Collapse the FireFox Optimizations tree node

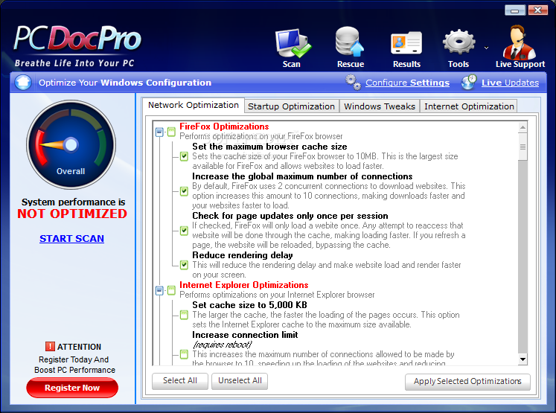click(x=159, y=132)
